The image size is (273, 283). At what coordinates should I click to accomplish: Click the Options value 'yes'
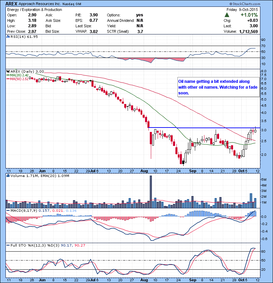140,15
